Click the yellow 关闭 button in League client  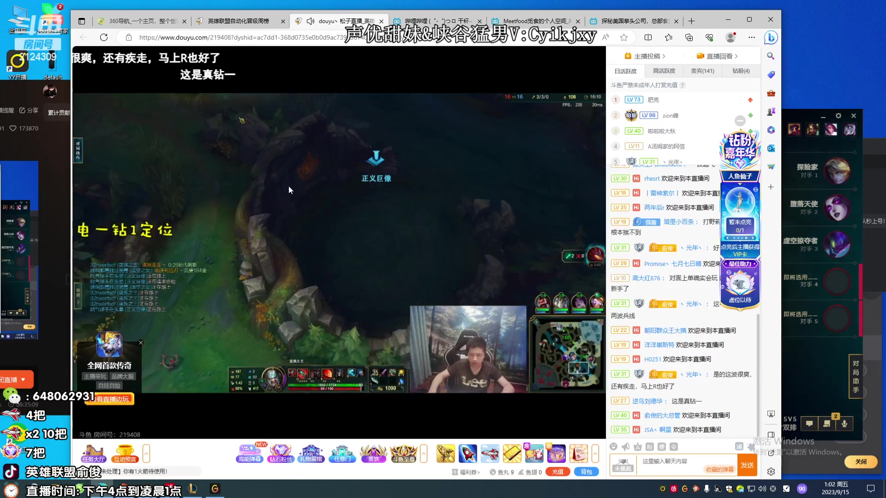point(861,462)
